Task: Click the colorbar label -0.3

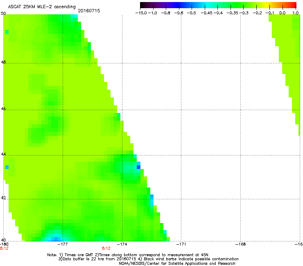Action: (x=244, y=13)
